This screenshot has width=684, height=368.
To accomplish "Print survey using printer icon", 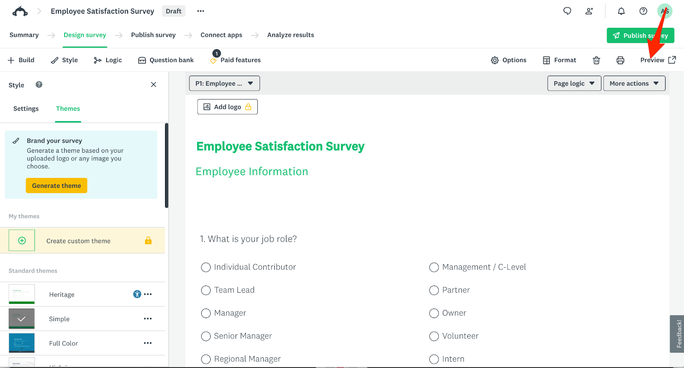I will click(x=620, y=60).
